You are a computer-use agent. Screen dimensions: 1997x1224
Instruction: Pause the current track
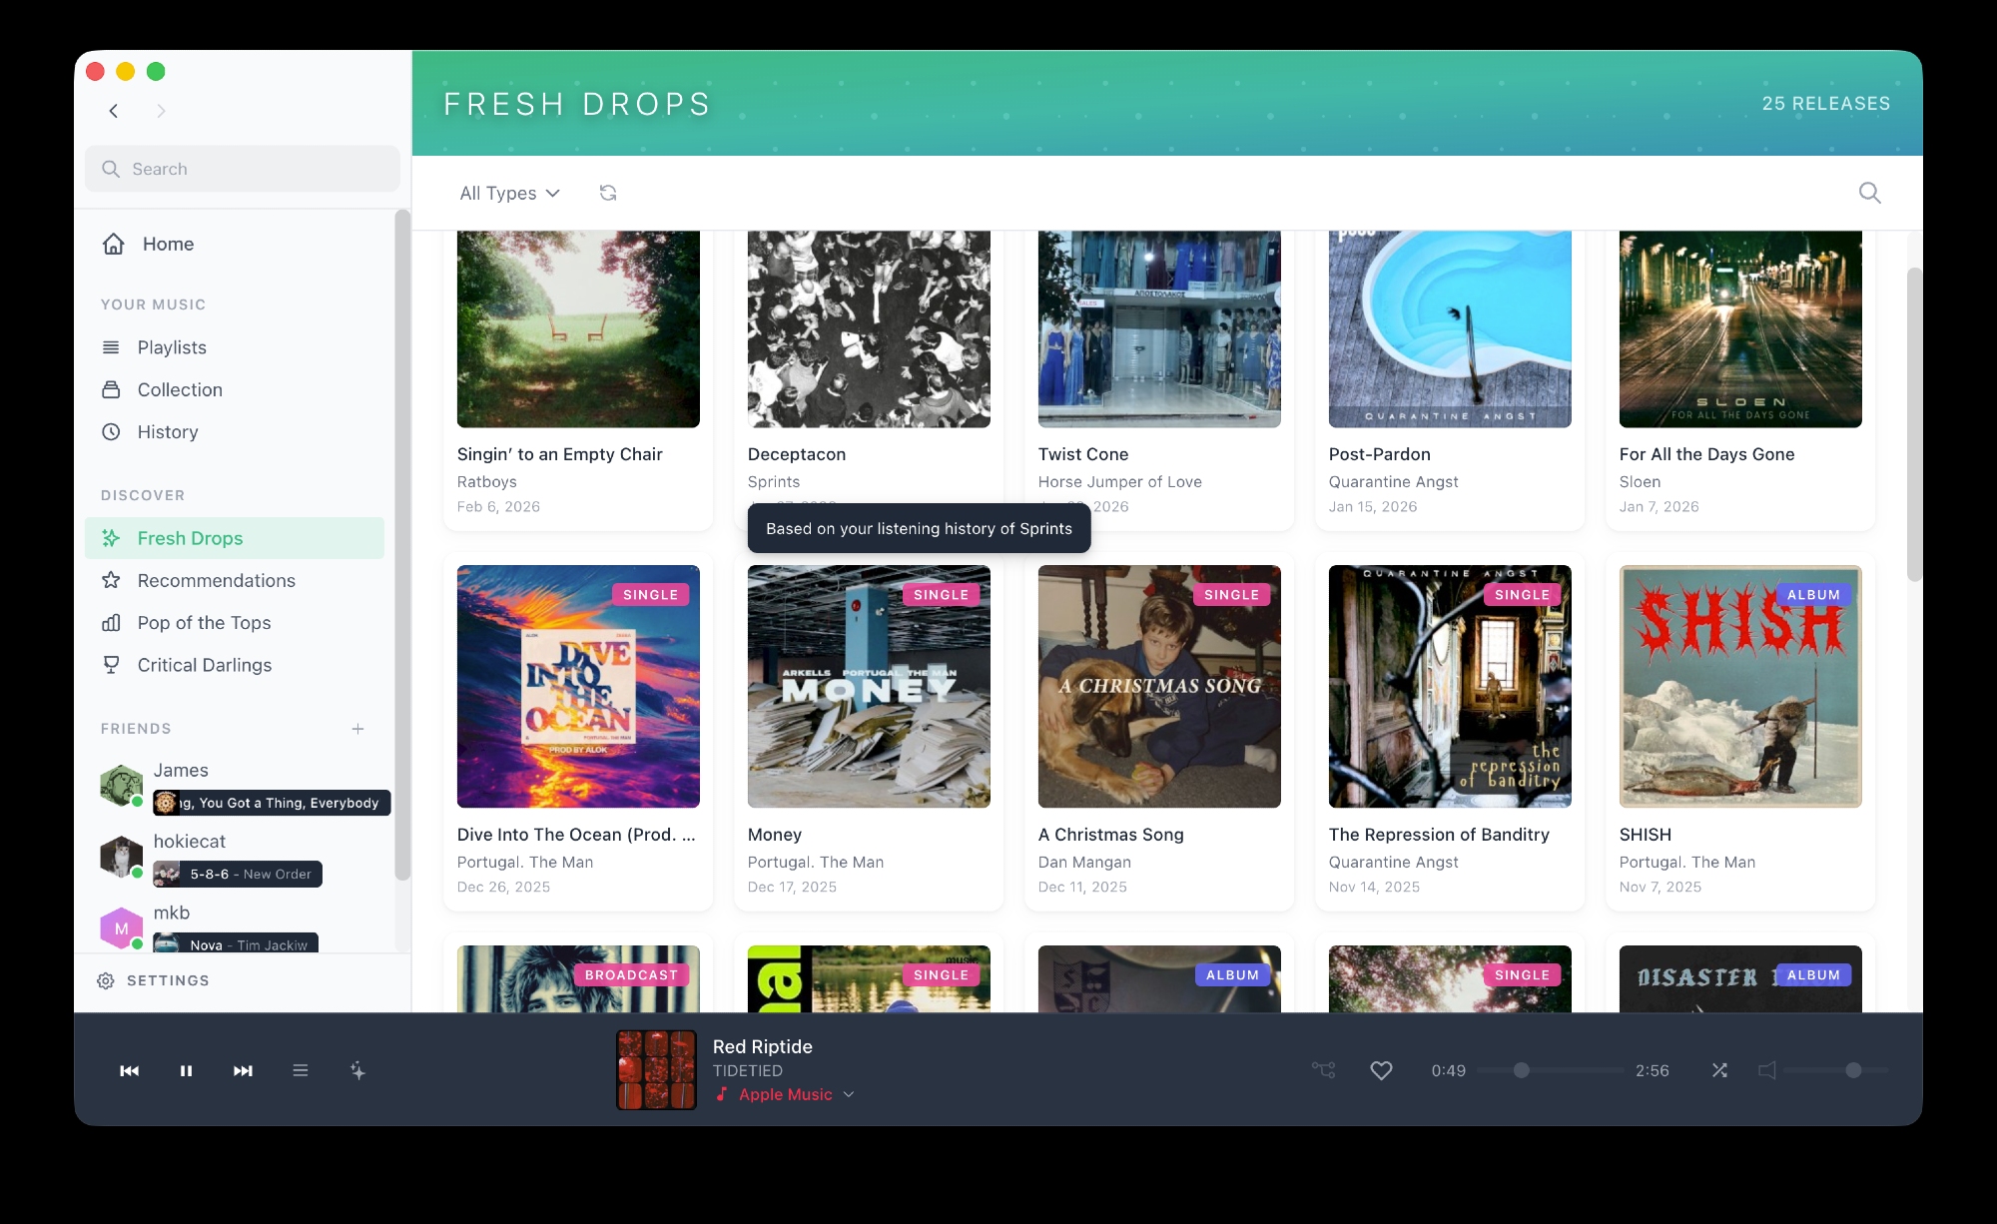tap(186, 1070)
